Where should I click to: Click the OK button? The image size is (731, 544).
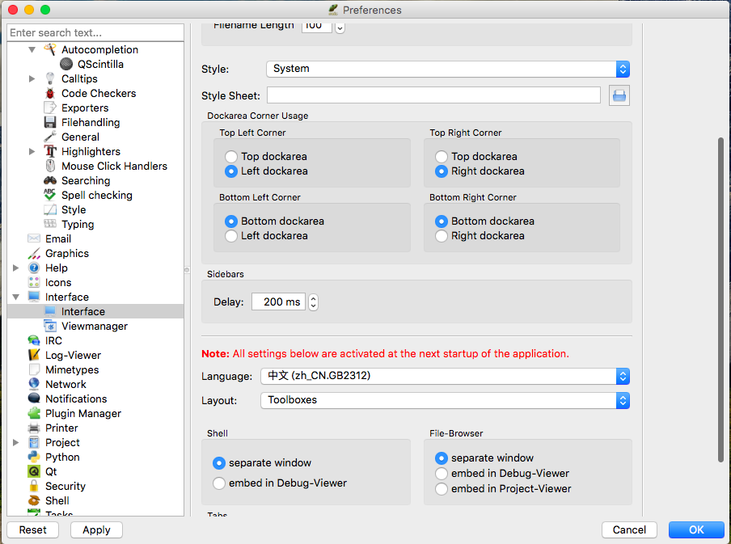pos(696,530)
